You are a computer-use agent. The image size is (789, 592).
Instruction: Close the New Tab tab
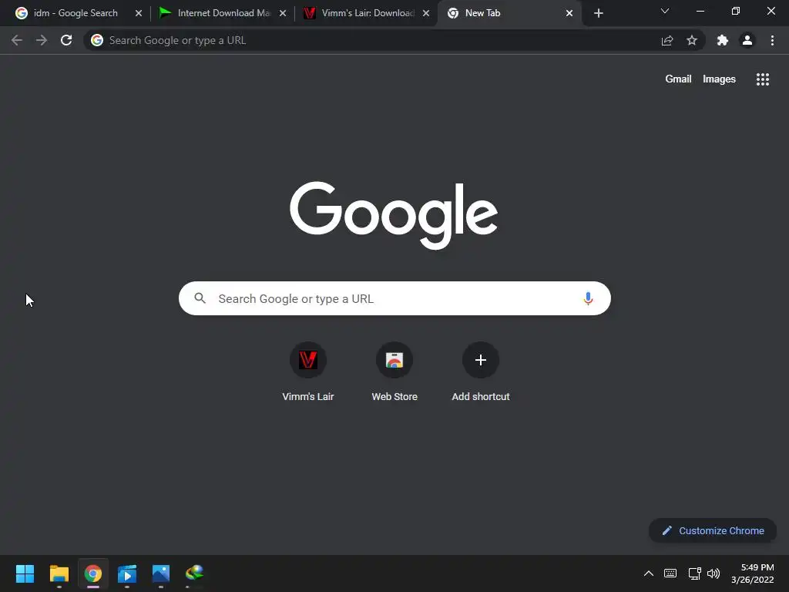click(x=569, y=13)
